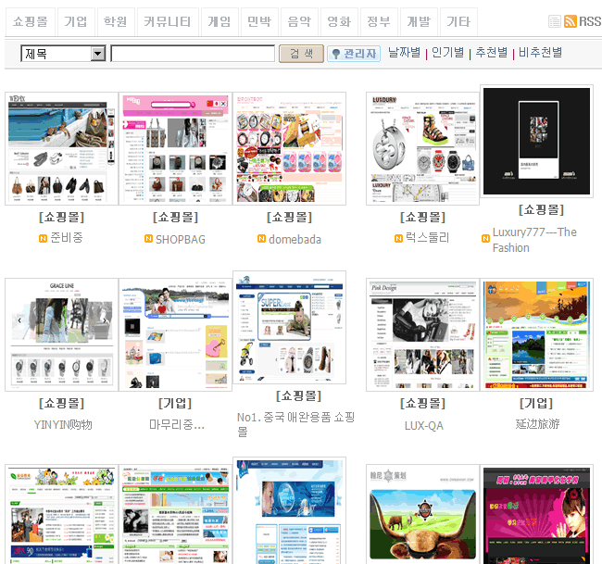Switch to the 쇼핑몰 tab
The width and height of the screenshot is (602, 564).
(31, 21)
